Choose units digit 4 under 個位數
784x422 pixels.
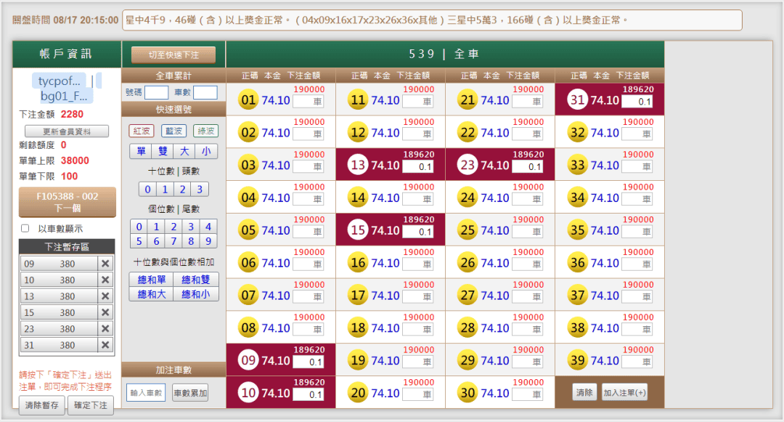coord(208,227)
